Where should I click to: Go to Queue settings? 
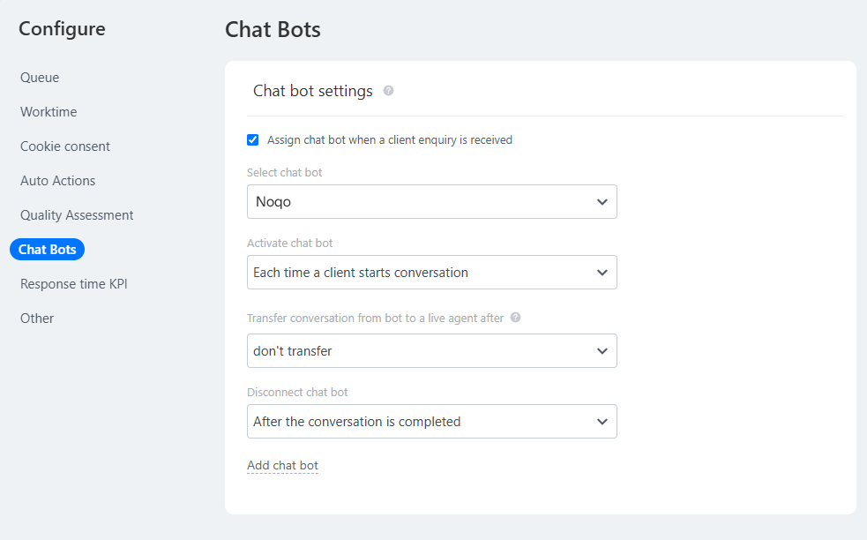pyautogui.click(x=40, y=78)
